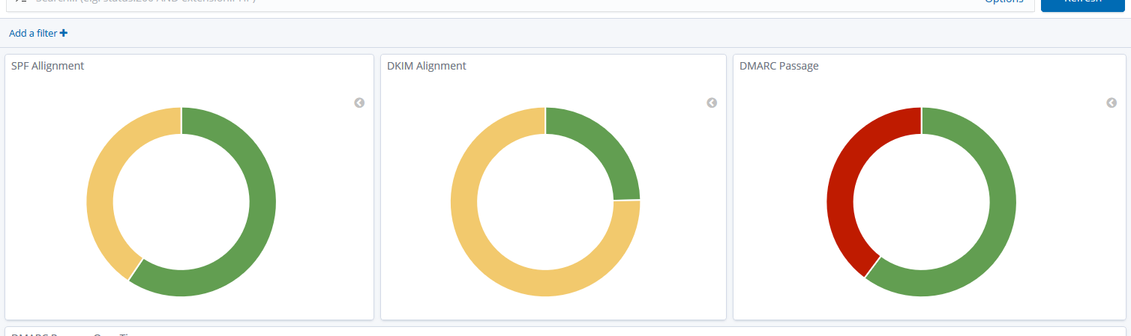
Task: Click into the query search field
Action: click(450, 3)
